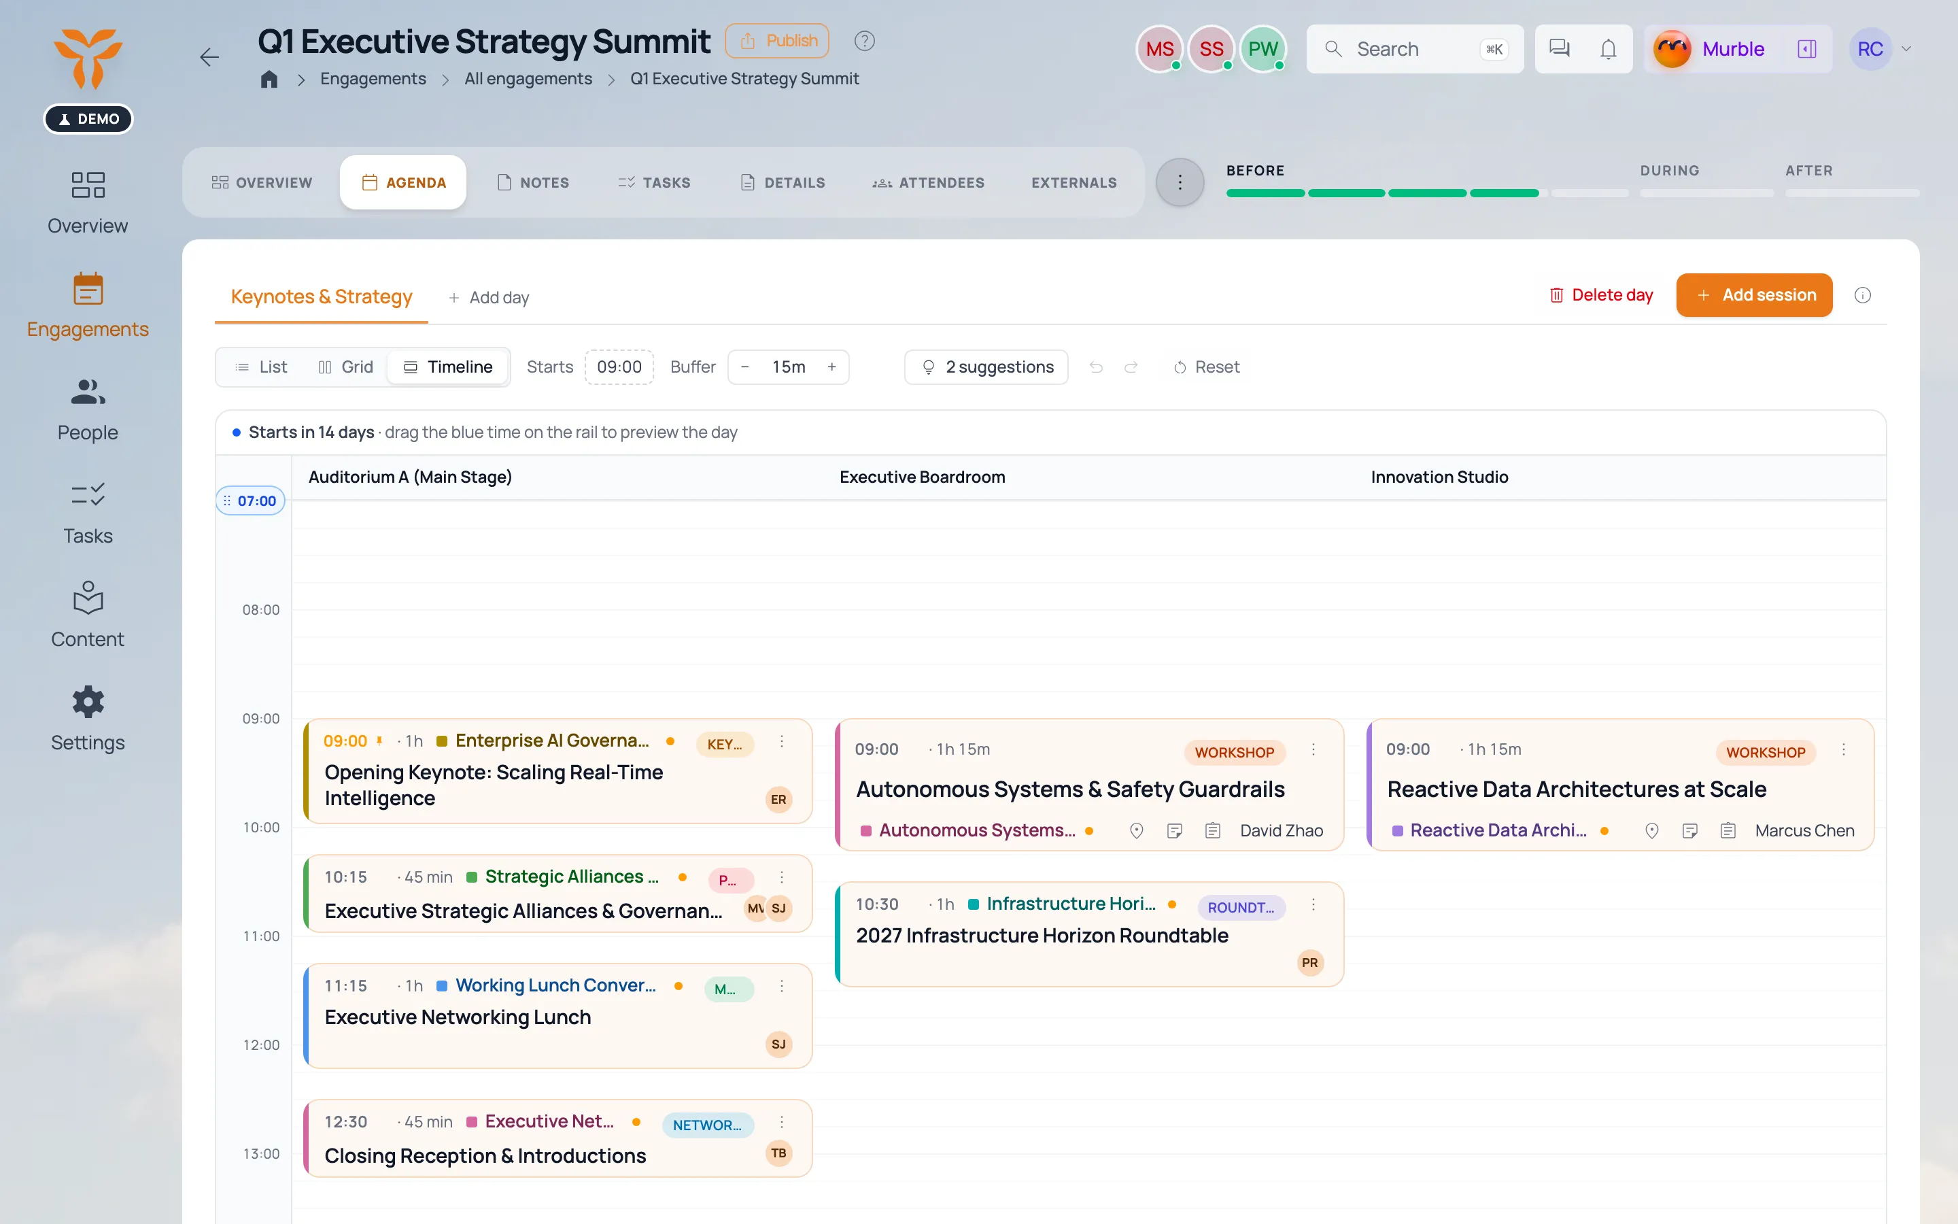Open notifications bell icon
The width and height of the screenshot is (1958, 1224).
pyautogui.click(x=1609, y=48)
